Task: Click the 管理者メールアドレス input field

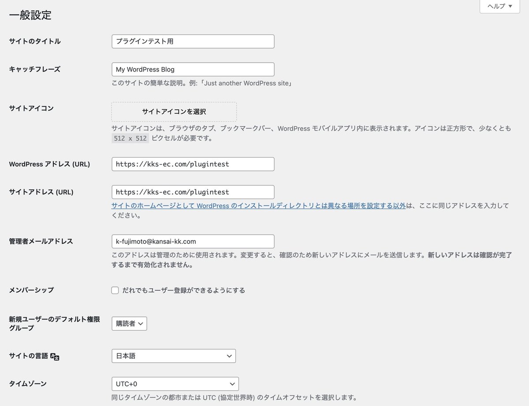Action: pyautogui.click(x=193, y=241)
